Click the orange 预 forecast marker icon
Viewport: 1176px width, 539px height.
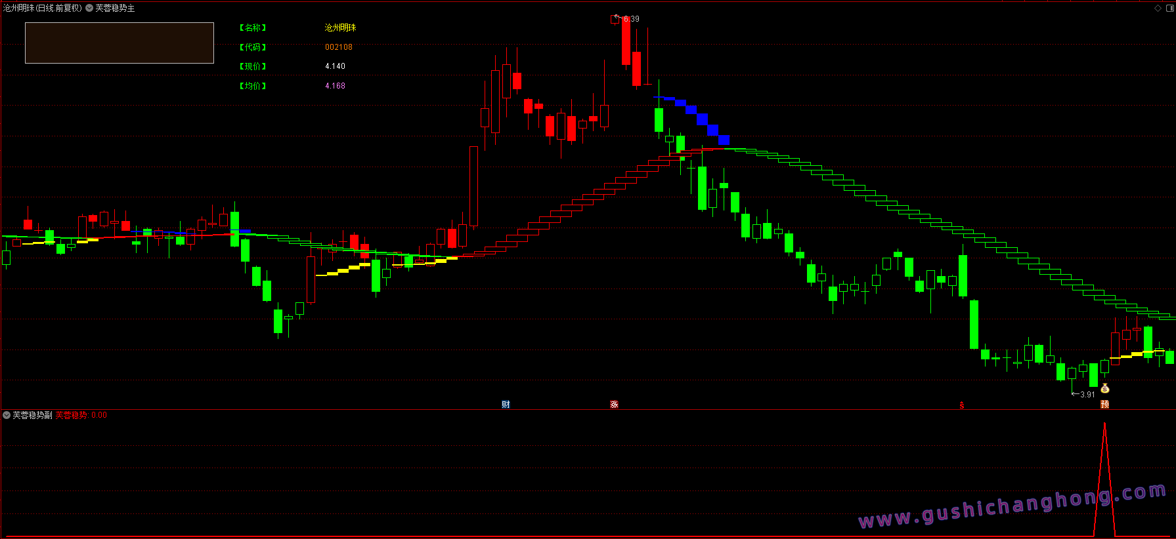(x=1104, y=405)
